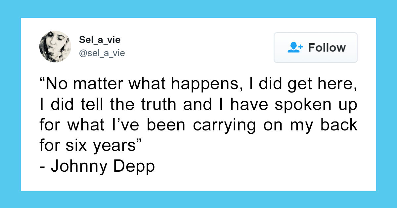Viewport: 397px width, 208px height.
Task: Follow the Sel_a_vie account
Action: click(316, 48)
